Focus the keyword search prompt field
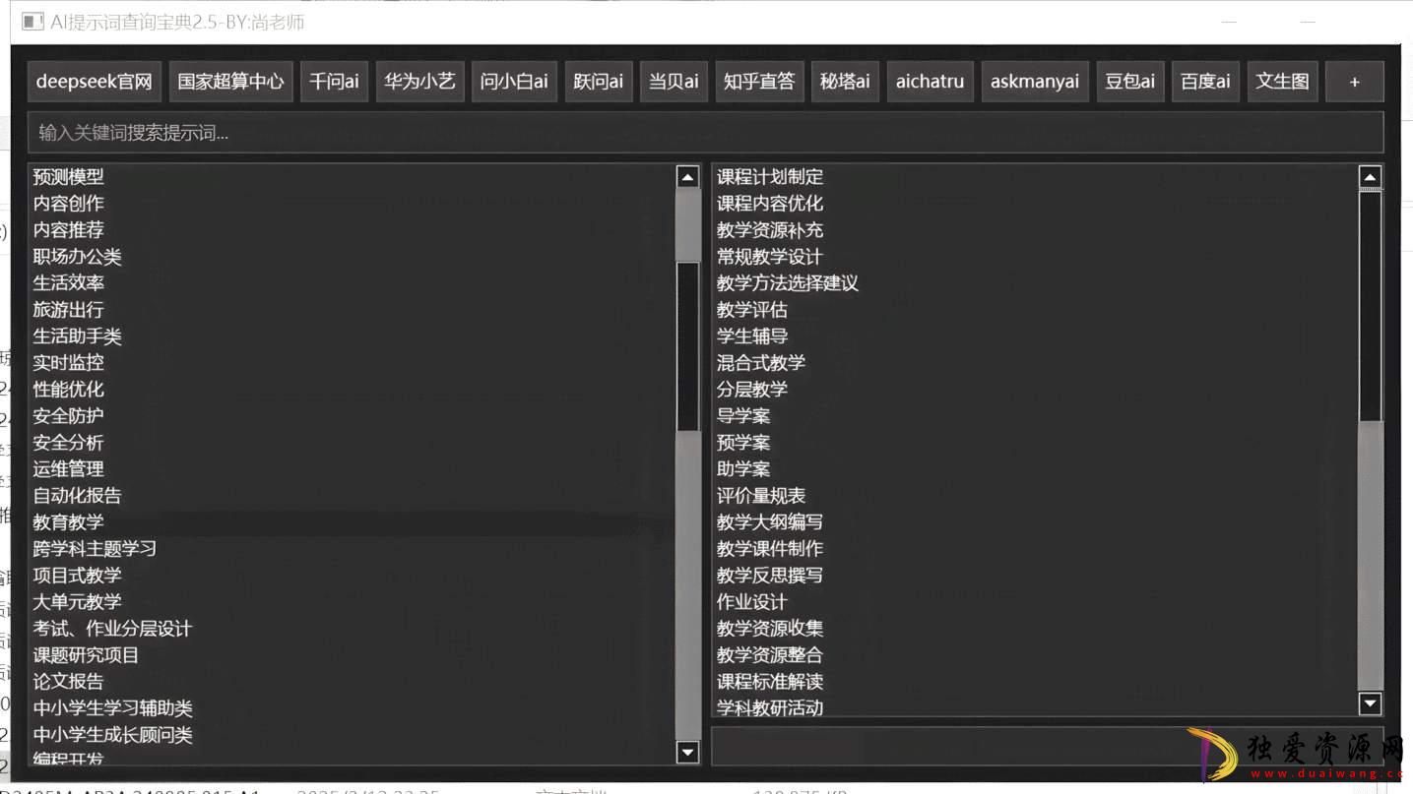The image size is (1413, 794). tap(705, 132)
